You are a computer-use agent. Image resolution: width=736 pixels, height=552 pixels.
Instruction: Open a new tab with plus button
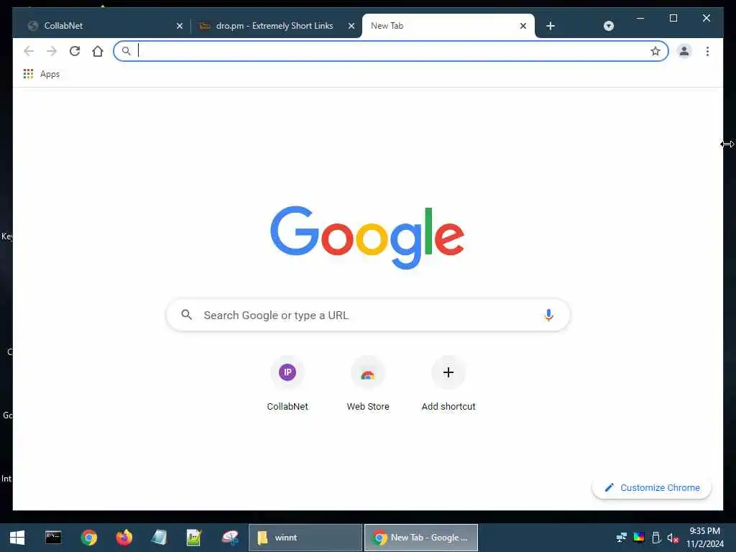coord(551,26)
